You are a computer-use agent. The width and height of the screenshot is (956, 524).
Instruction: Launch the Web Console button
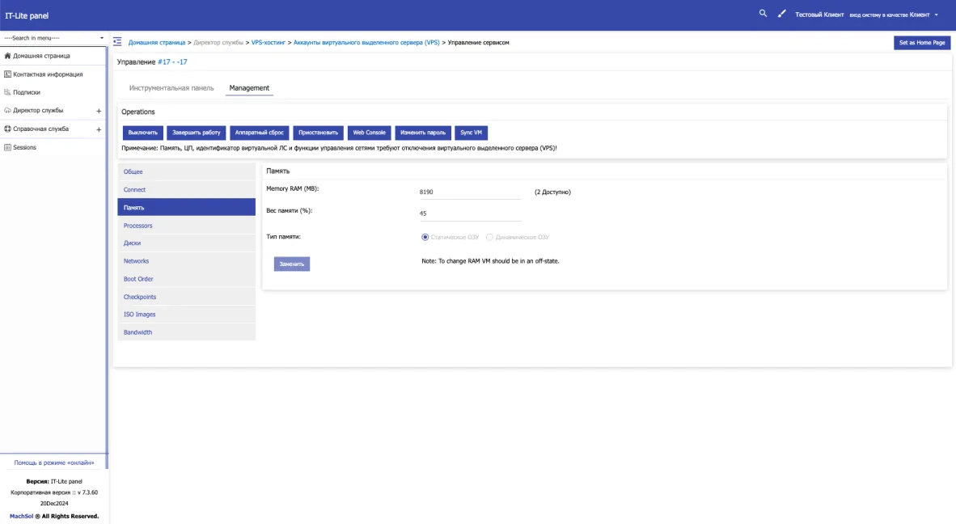click(x=369, y=133)
